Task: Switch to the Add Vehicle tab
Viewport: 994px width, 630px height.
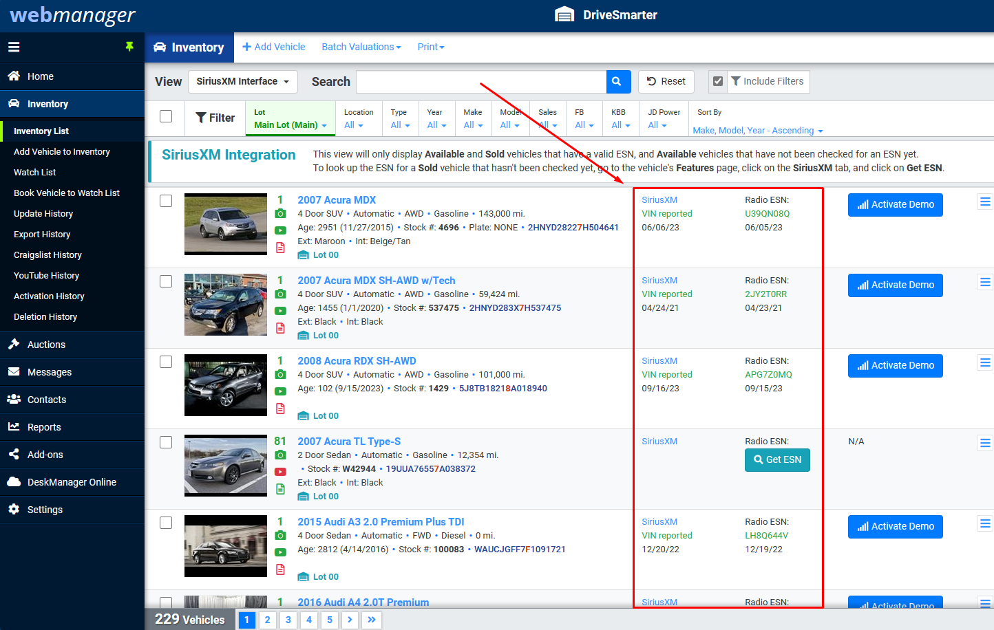Action: (274, 47)
